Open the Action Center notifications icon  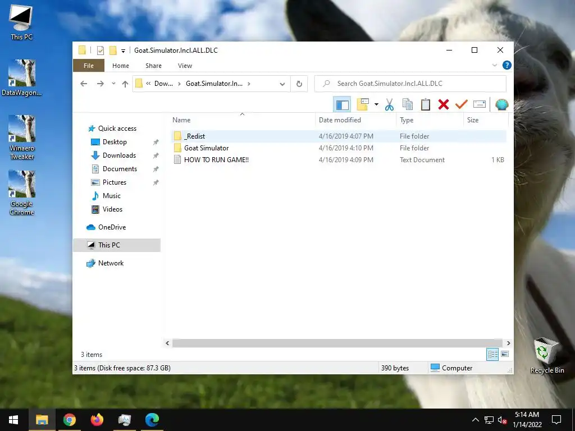tap(556, 420)
